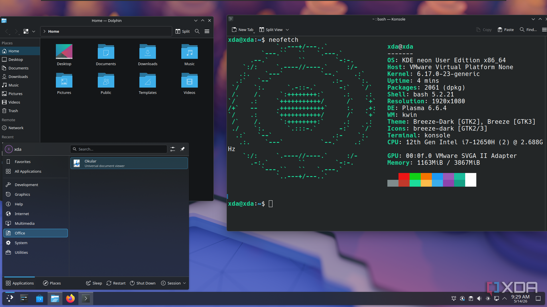Click the xda user avatar in launcher
This screenshot has width=547, height=307.
[9, 149]
